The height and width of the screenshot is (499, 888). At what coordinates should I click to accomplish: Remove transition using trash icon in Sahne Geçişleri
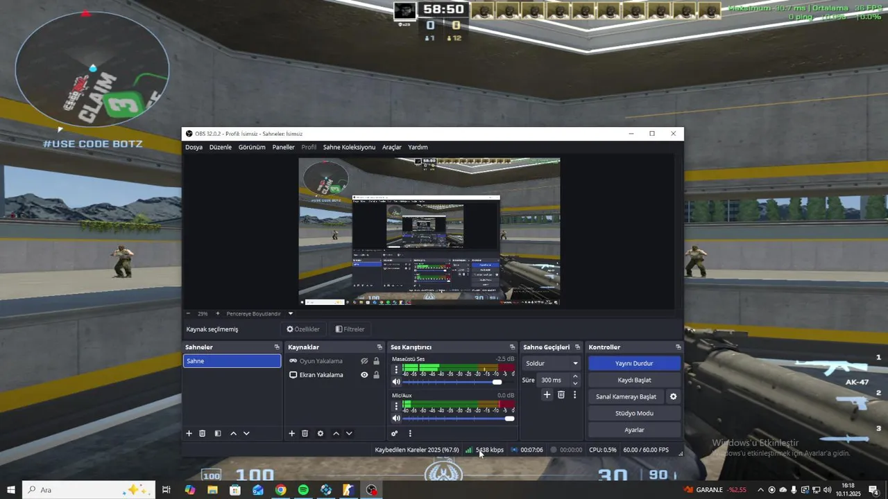point(561,394)
